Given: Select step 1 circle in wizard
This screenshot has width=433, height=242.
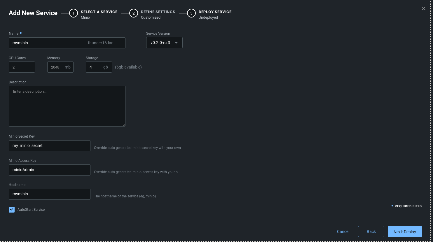Looking at the screenshot, I should [74, 13].
